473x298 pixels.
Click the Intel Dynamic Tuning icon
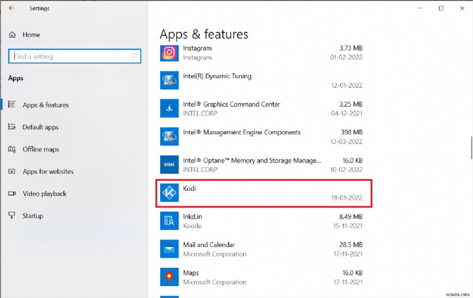(x=169, y=80)
